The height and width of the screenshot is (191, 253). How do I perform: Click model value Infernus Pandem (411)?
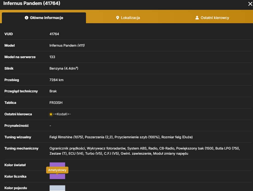point(67,45)
